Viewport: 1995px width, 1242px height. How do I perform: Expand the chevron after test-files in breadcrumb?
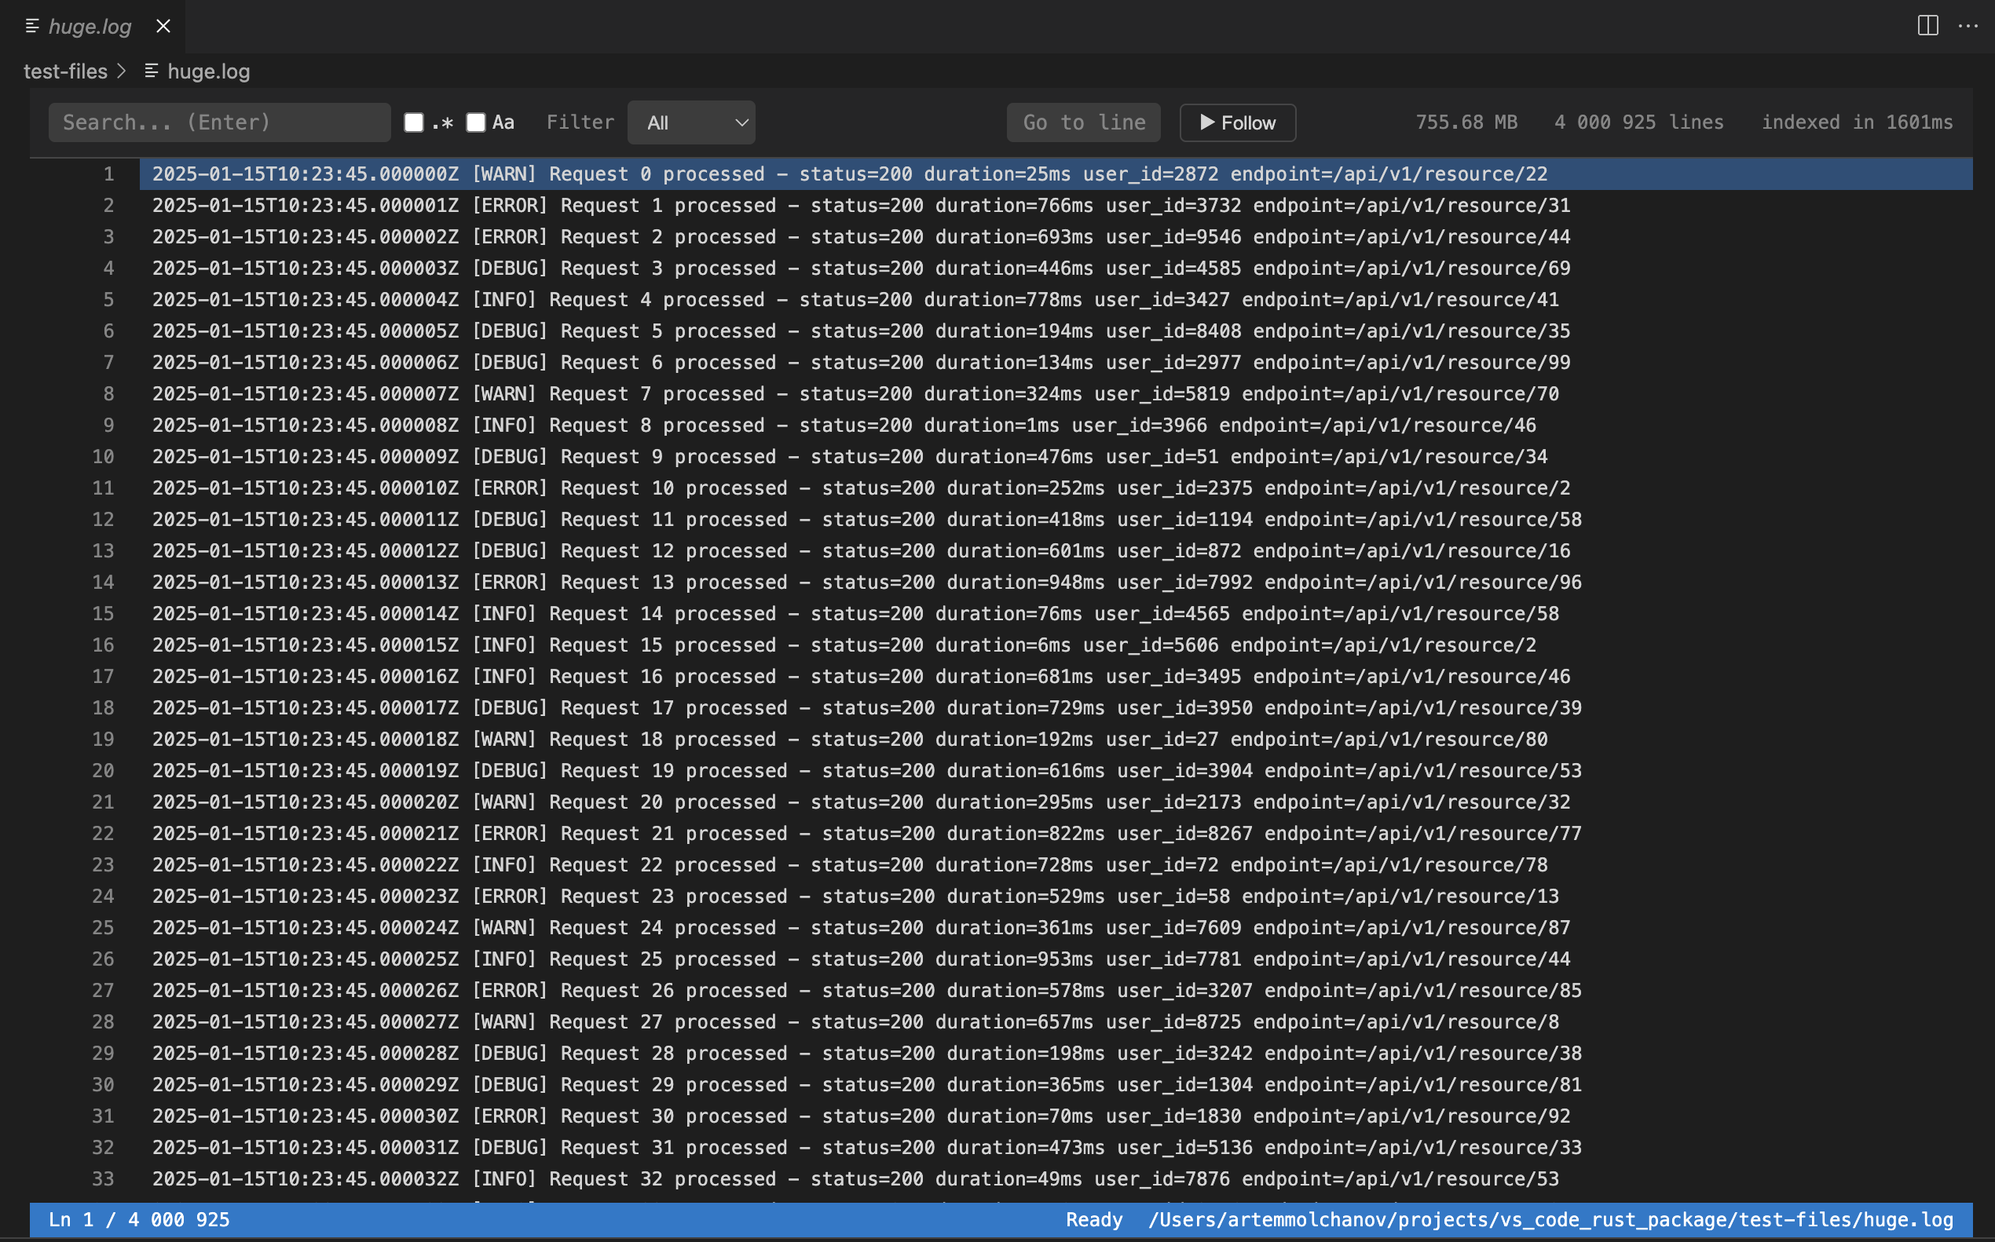(x=122, y=71)
